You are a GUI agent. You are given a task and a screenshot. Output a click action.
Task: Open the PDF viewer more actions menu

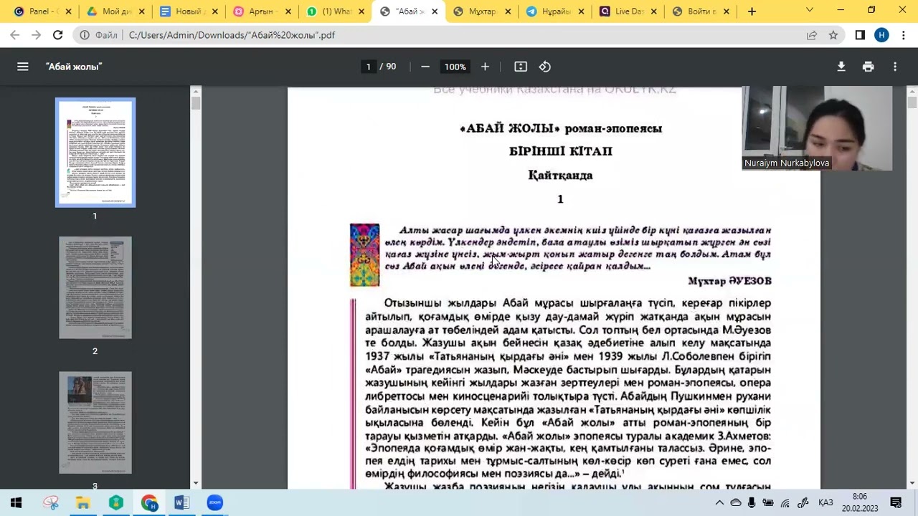click(x=895, y=67)
